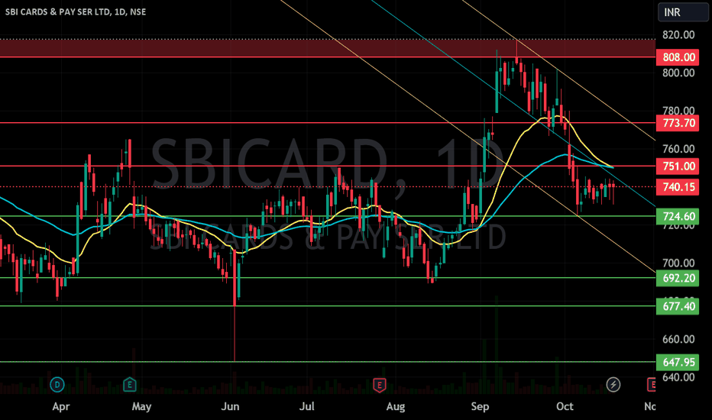This screenshot has width=712, height=420.
Task: Click the 760.00 price axis value
Action: click(678, 149)
